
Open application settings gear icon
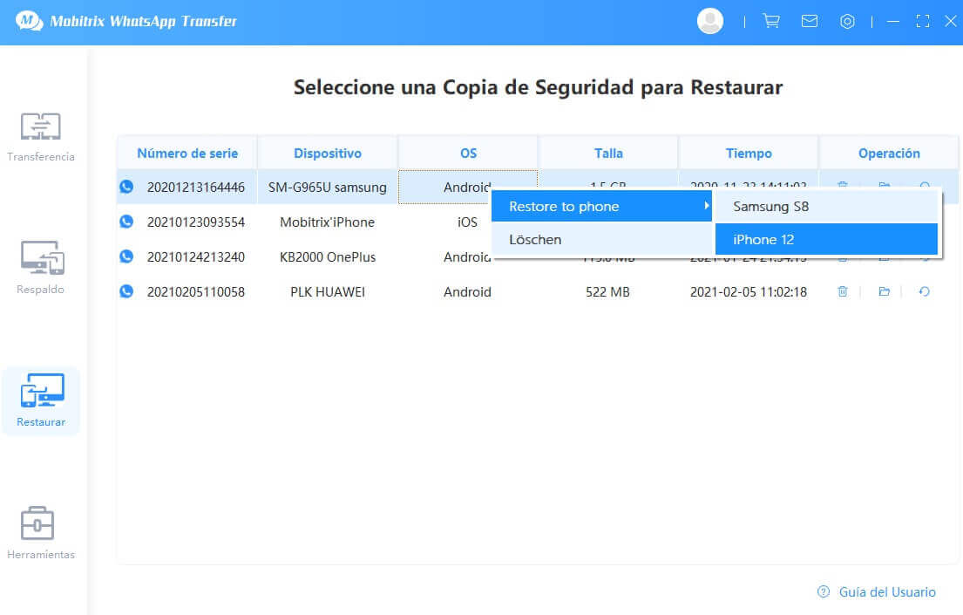pos(847,20)
